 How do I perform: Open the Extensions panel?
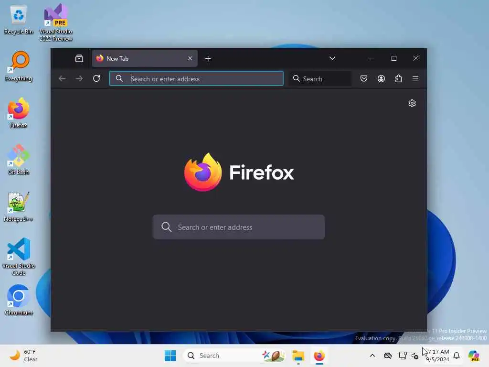tap(398, 78)
